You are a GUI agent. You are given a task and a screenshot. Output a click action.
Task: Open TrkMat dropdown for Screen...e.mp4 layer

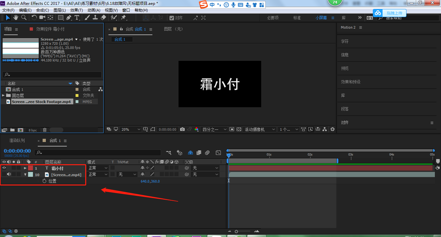(127, 174)
